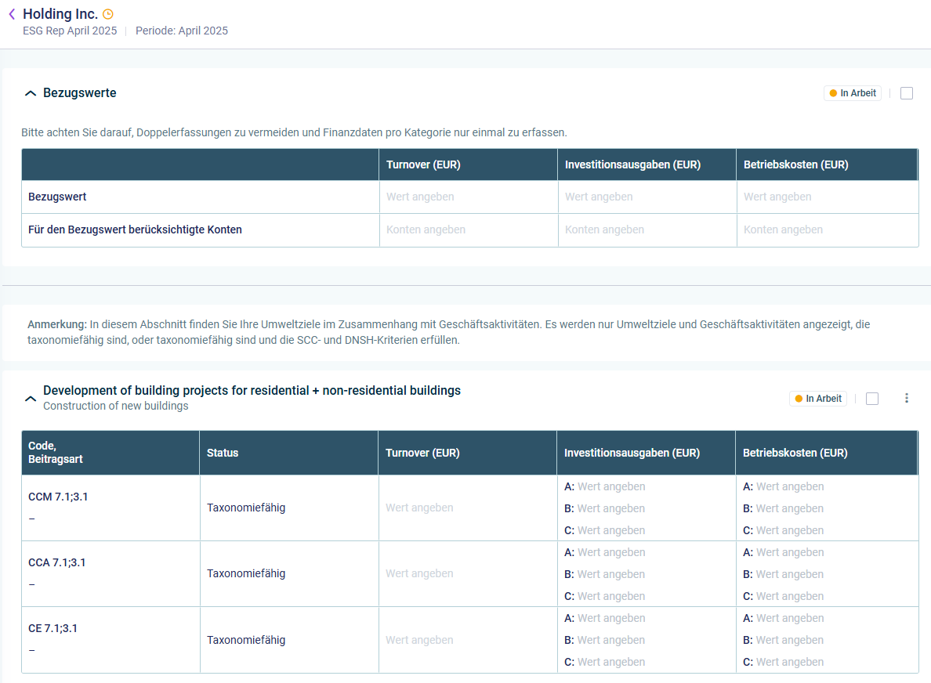Click Turnover Konten angeben field
Image resolution: width=931 pixels, height=683 pixels.
click(x=468, y=229)
